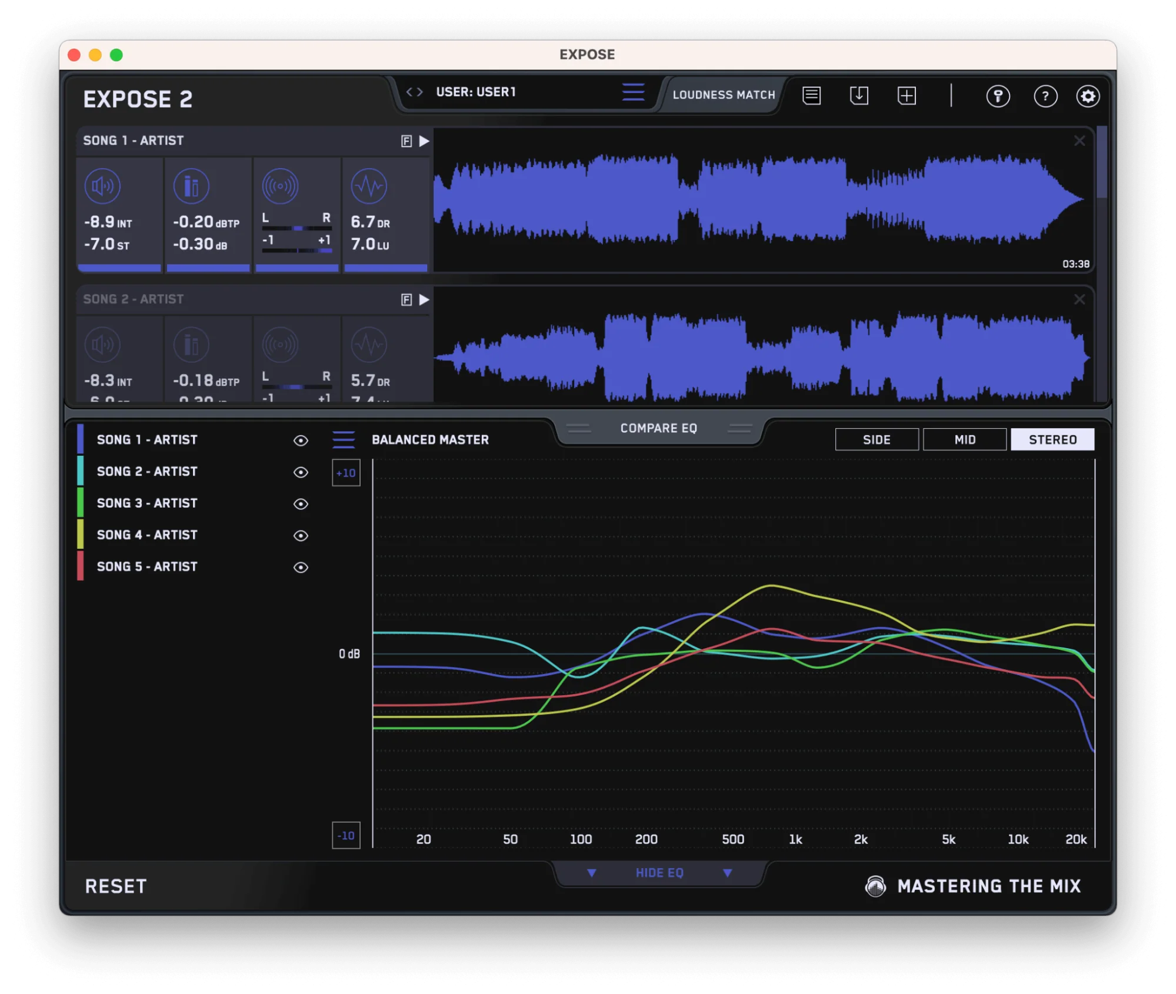Toggle Loudness Match
This screenshot has height=994, width=1176.
click(x=724, y=95)
